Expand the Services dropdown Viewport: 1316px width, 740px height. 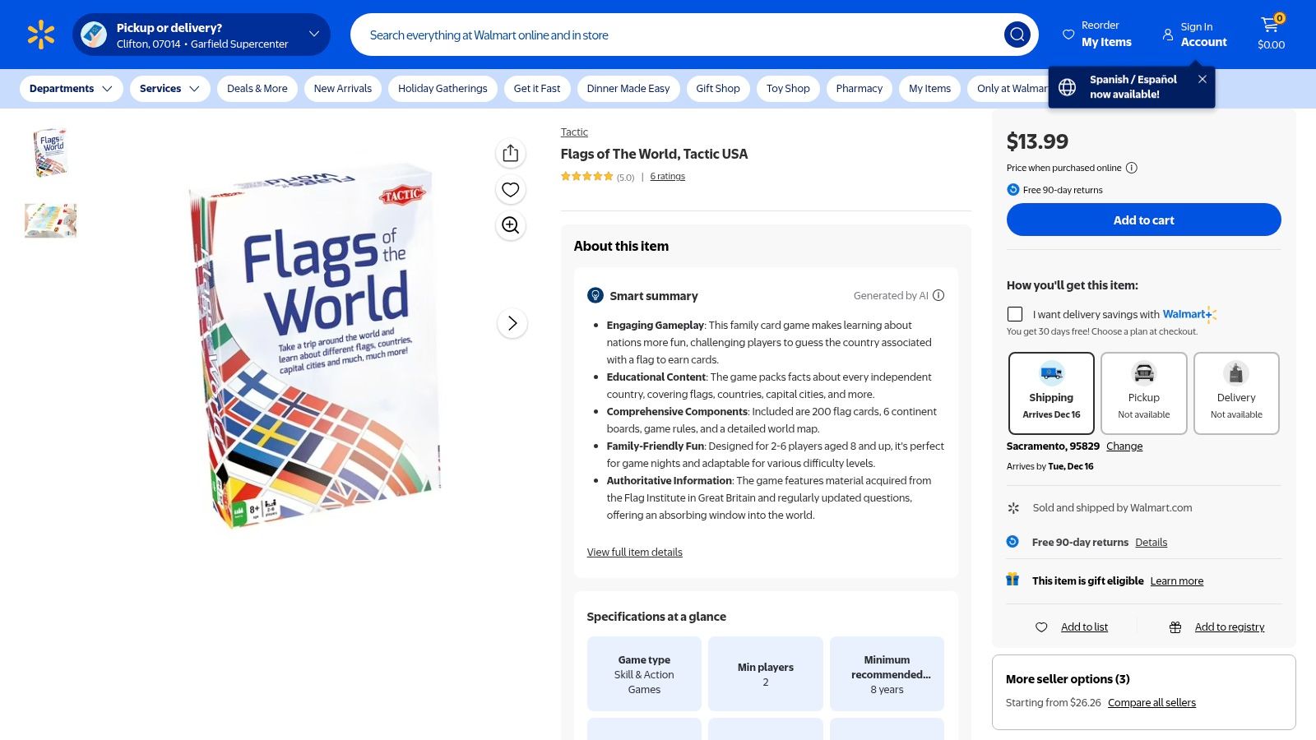pos(169,88)
